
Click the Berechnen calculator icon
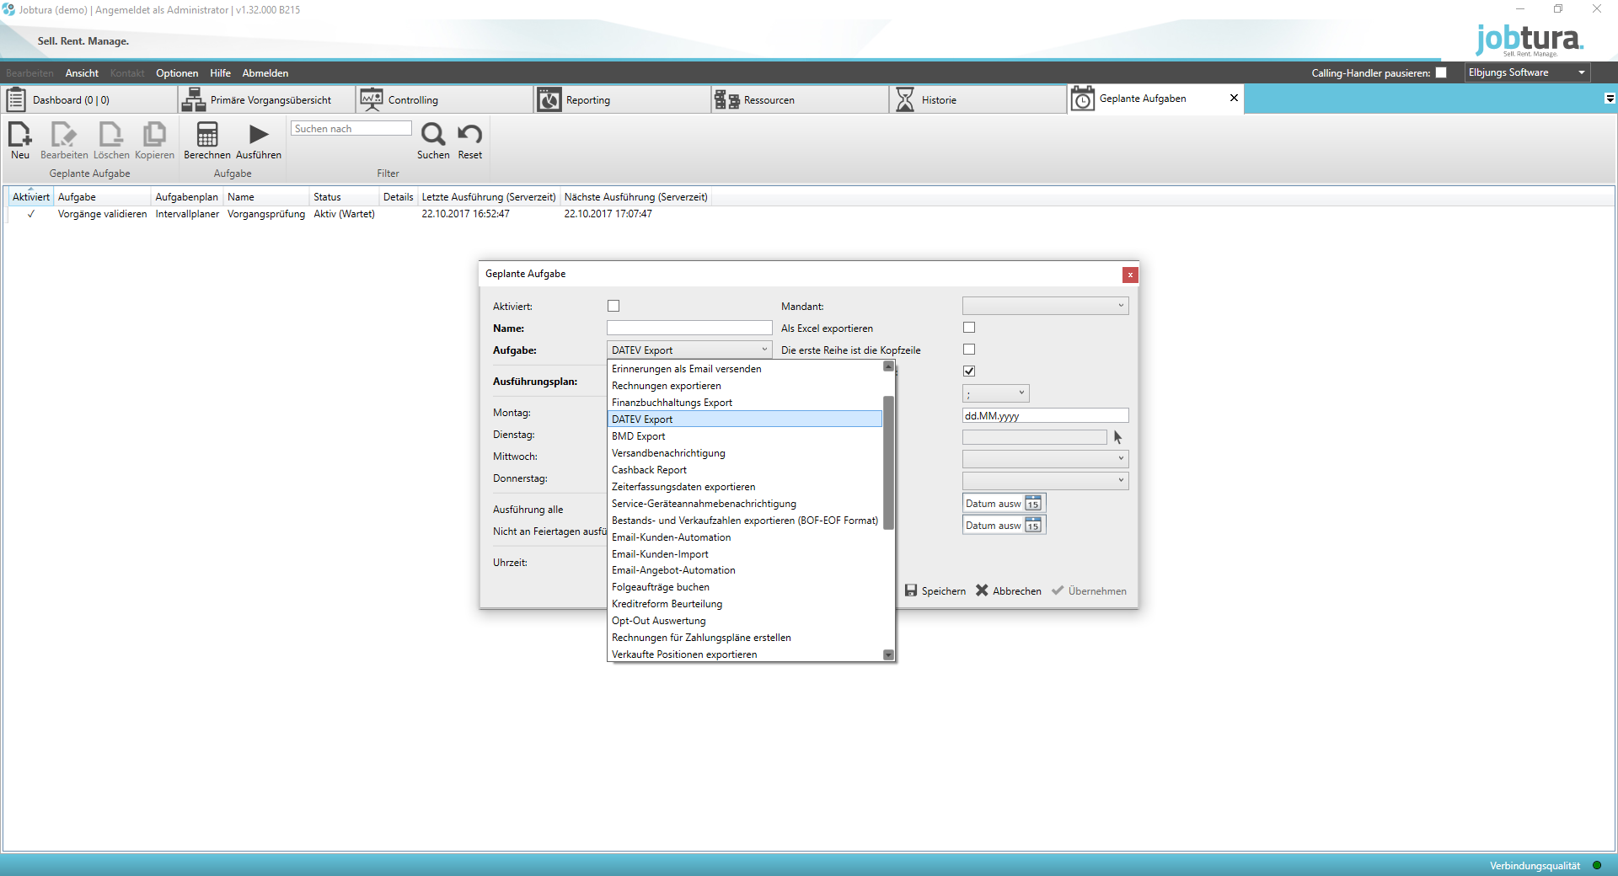point(207,134)
